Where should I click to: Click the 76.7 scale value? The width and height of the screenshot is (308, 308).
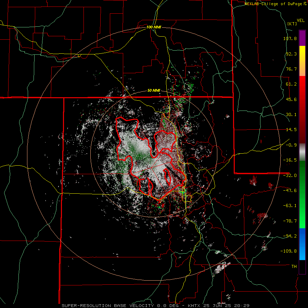pos(291,69)
